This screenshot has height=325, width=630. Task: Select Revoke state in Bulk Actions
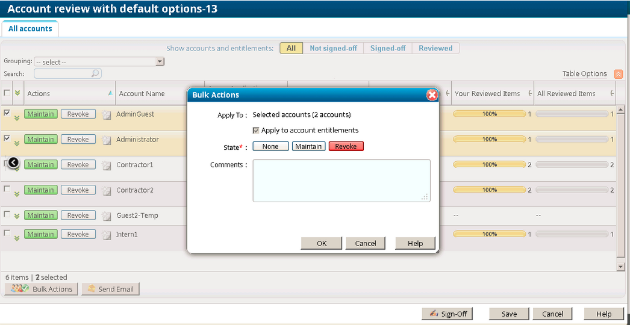point(346,146)
